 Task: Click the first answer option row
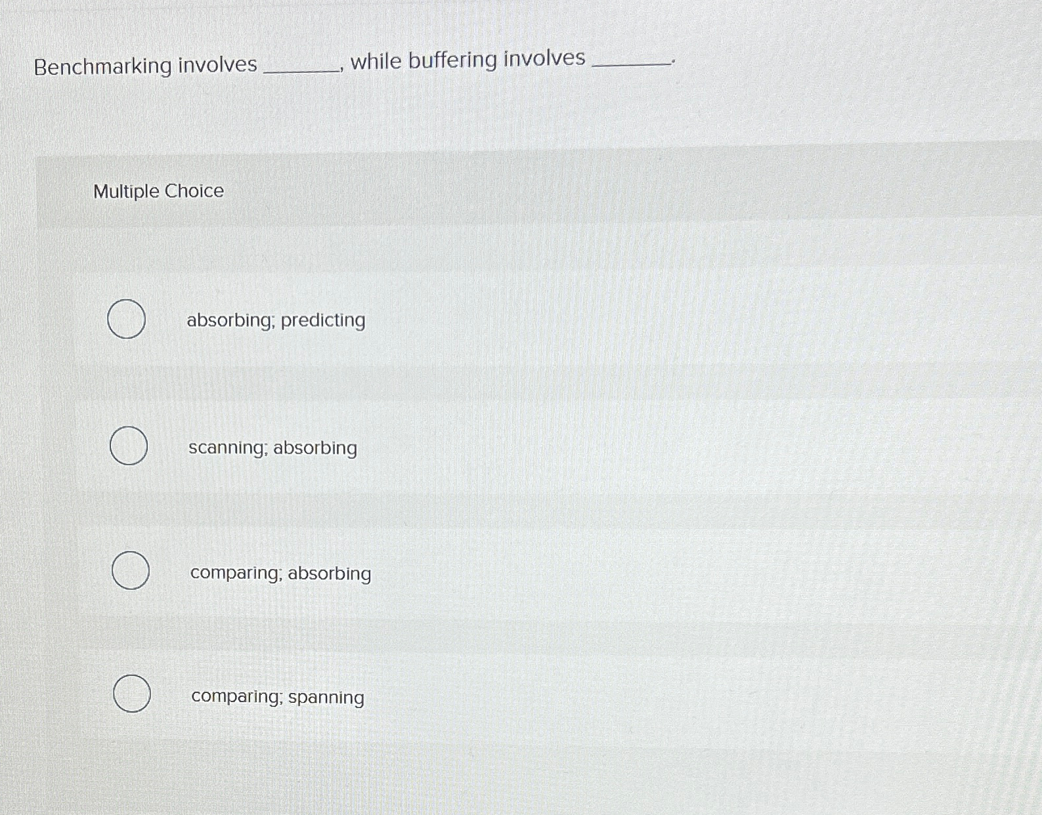[x=460, y=320]
